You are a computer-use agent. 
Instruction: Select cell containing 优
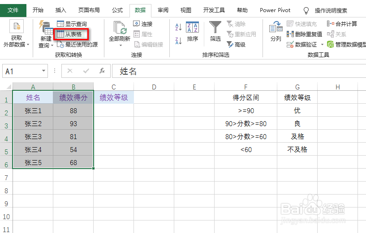pos(297,110)
